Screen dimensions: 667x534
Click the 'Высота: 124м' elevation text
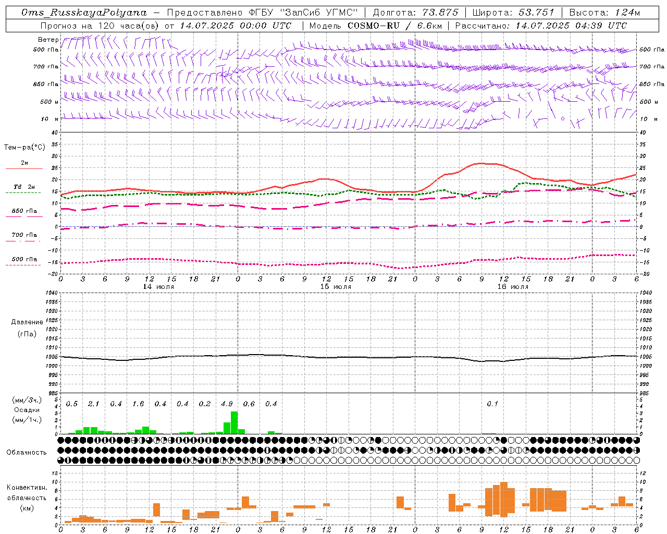click(604, 13)
